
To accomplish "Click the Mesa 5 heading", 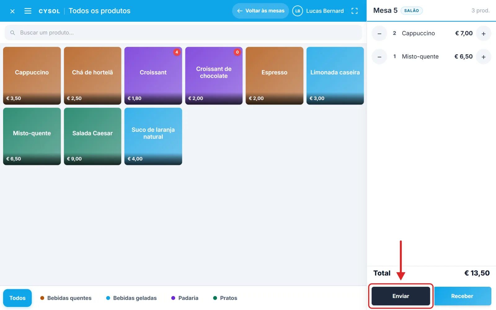I will click(385, 11).
